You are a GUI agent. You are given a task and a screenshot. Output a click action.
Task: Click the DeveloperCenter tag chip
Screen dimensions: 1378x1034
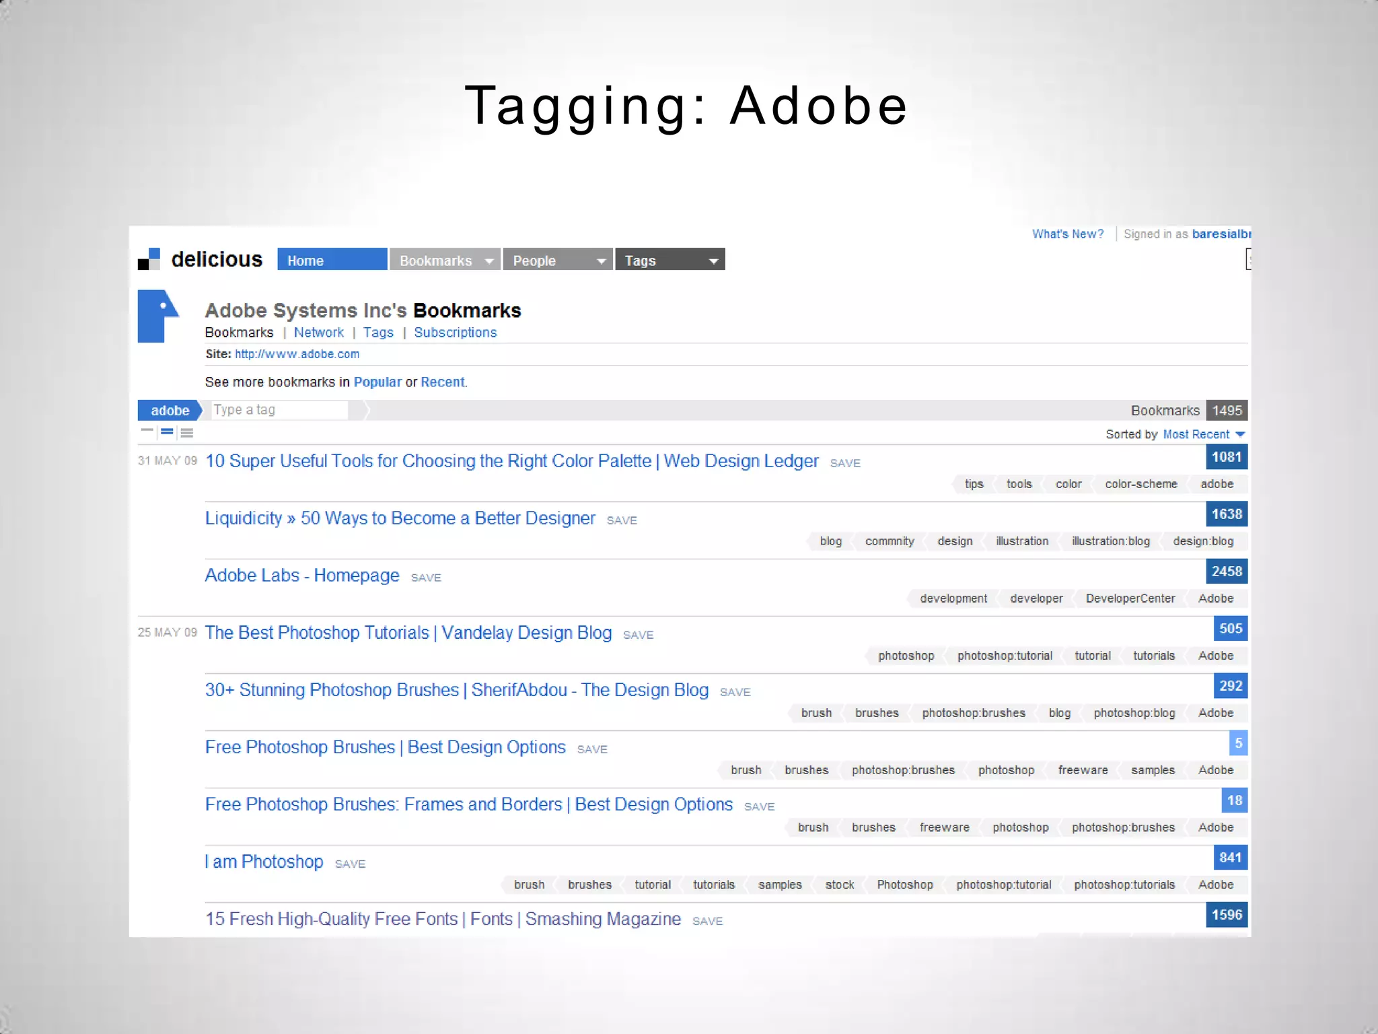coord(1130,598)
